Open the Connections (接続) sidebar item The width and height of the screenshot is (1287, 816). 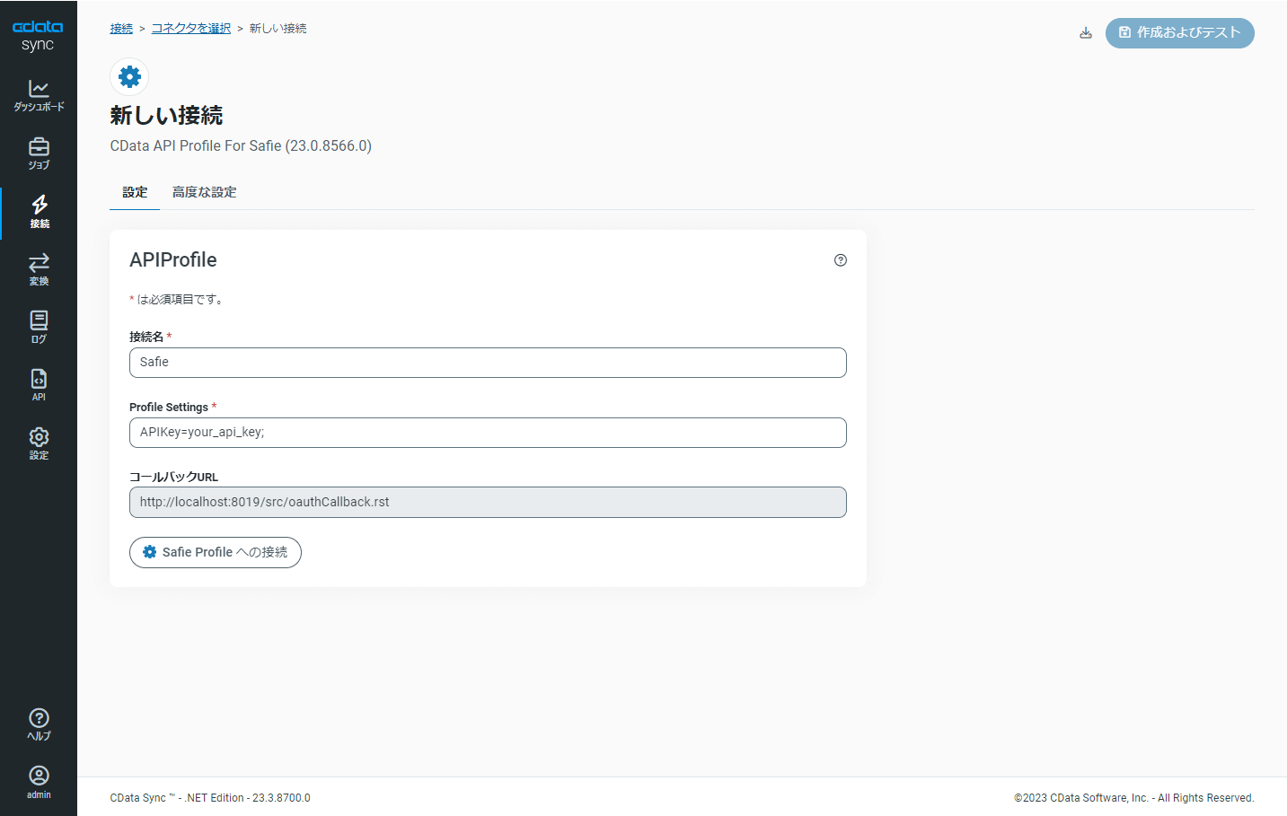pyautogui.click(x=40, y=212)
